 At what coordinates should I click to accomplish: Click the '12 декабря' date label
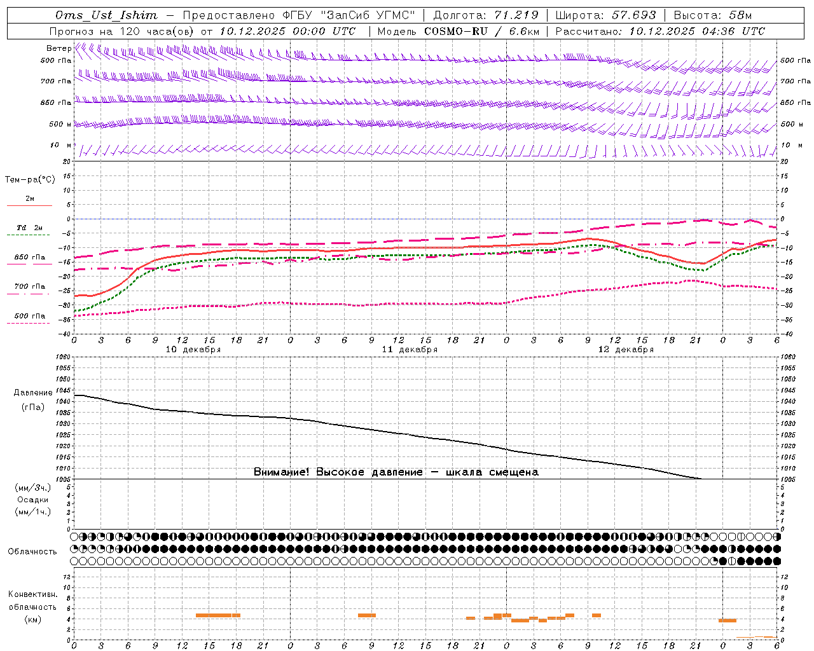click(x=626, y=350)
